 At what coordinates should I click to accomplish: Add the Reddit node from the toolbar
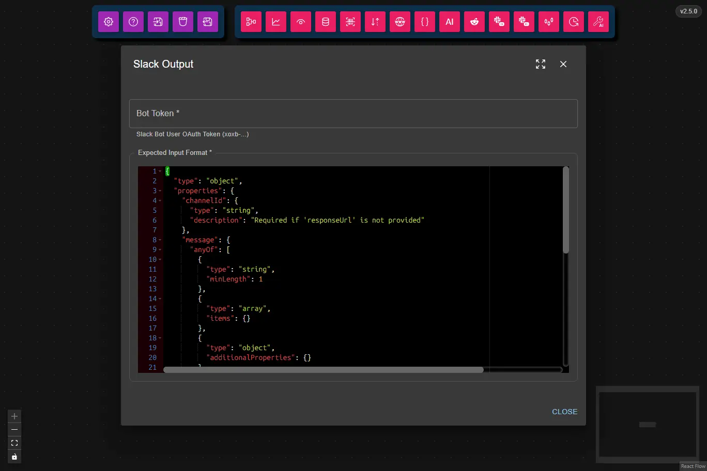tap(474, 22)
